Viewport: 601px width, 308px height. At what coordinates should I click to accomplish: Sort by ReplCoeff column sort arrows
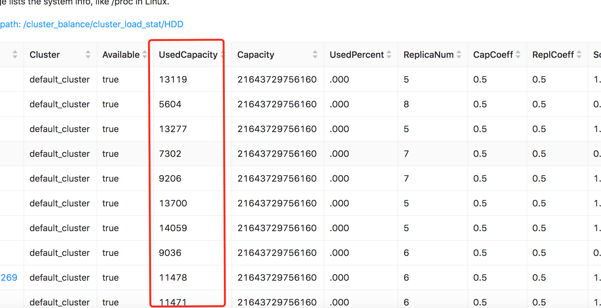pos(579,55)
